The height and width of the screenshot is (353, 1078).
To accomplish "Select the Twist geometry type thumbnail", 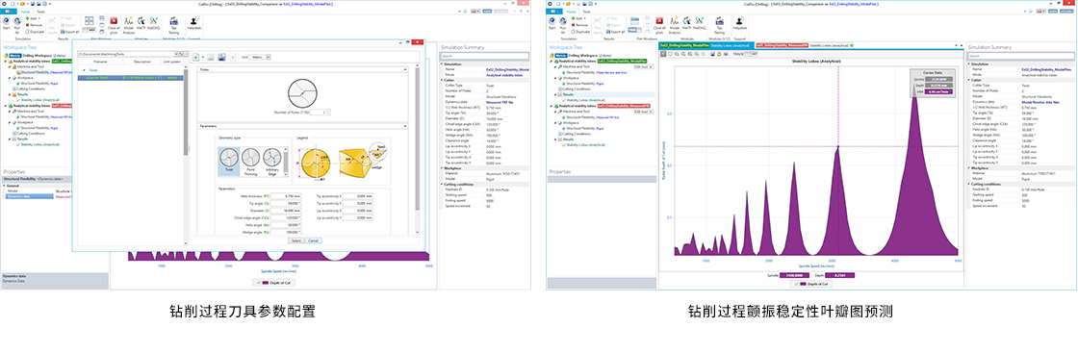I will (228, 163).
